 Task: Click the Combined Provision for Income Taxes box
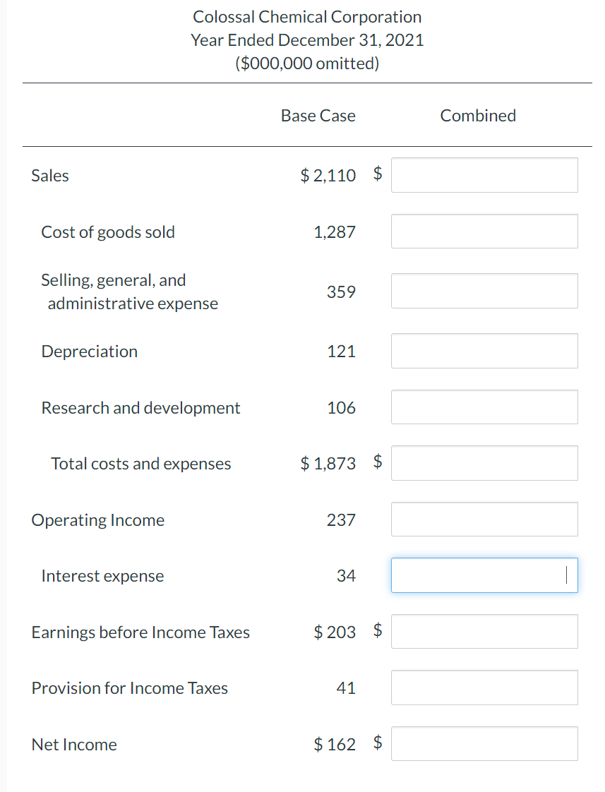[484, 687]
